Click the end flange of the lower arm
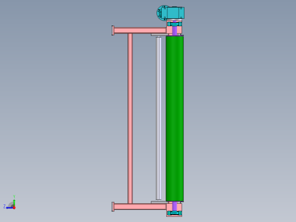The height and width of the screenshot is (222, 296). 113,207
